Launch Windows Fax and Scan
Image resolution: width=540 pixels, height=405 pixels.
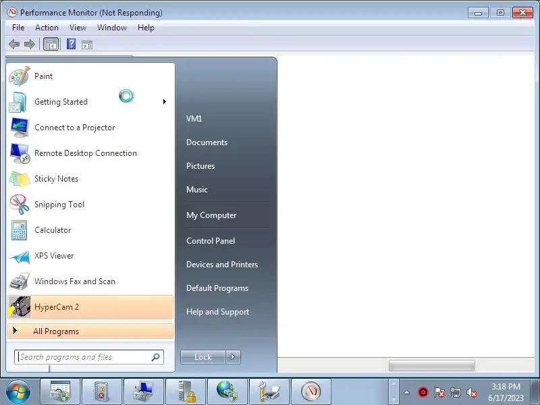(x=90, y=281)
